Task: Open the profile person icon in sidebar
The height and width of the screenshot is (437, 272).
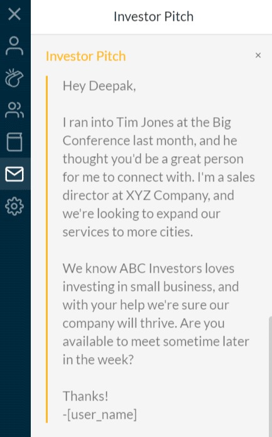Action: [14, 46]
